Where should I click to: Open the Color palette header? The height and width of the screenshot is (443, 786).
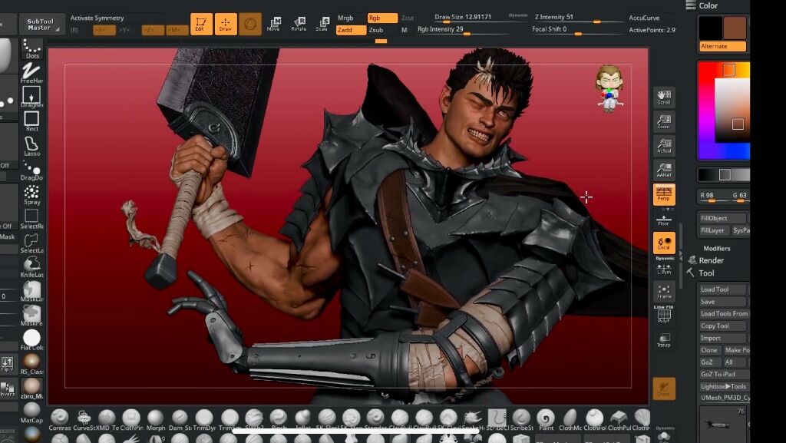[x=708, y=5]
